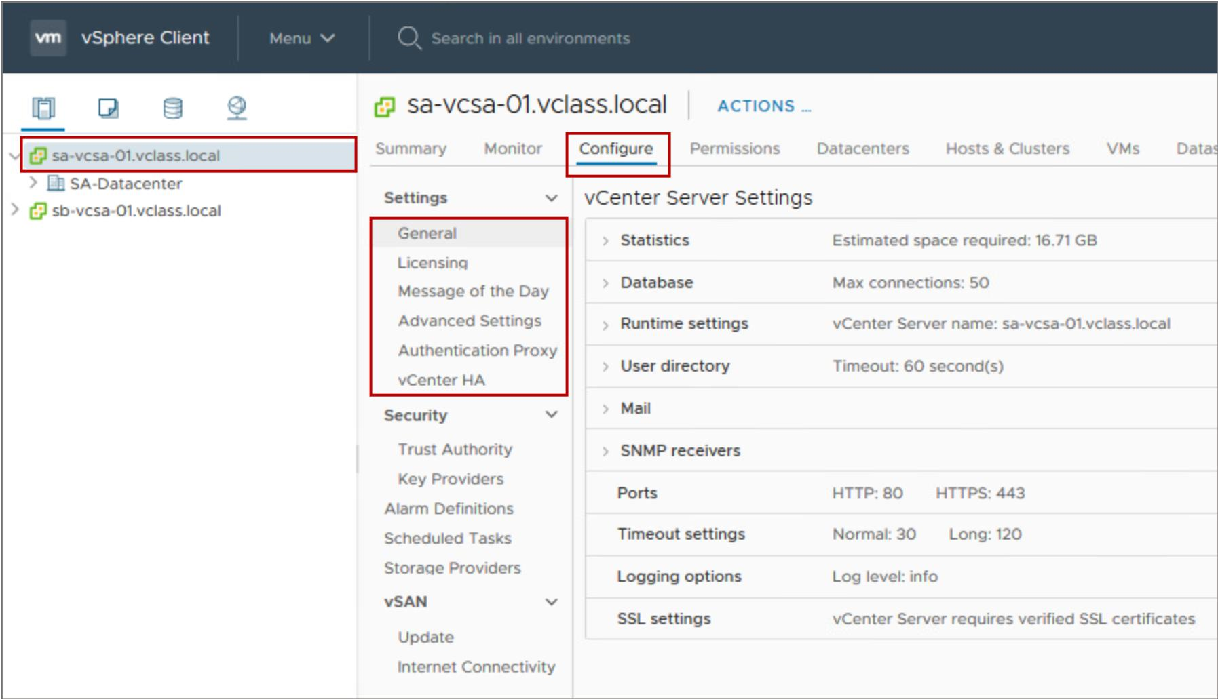Open the Networking inventory view icon

[237, 108]
